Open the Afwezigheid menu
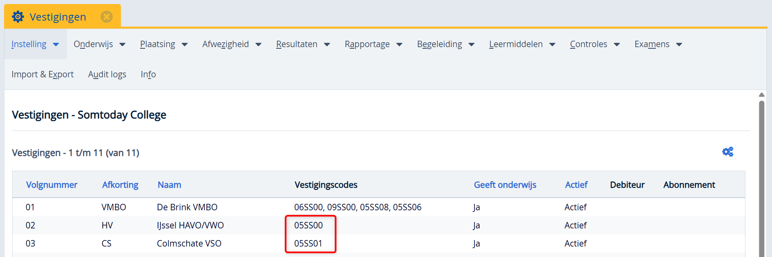Viewport: 772px width, 257px height. [x=231, y=44]
